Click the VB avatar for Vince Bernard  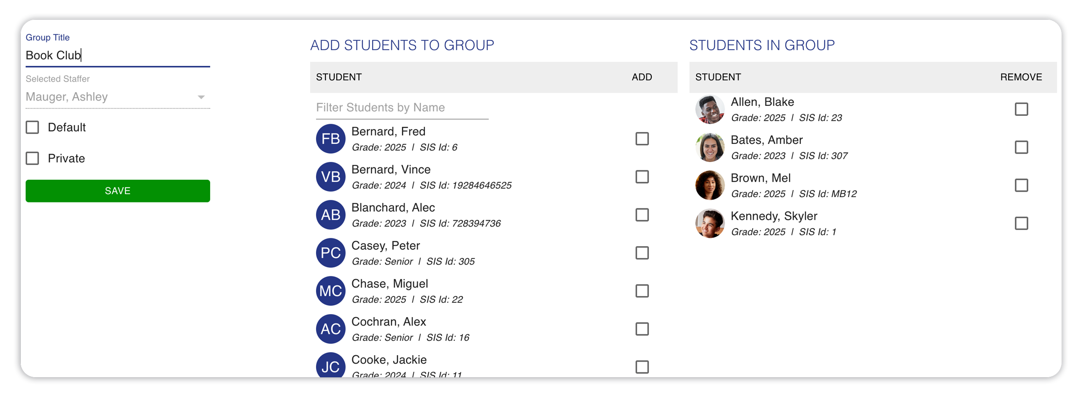click(x=330, y=177)
